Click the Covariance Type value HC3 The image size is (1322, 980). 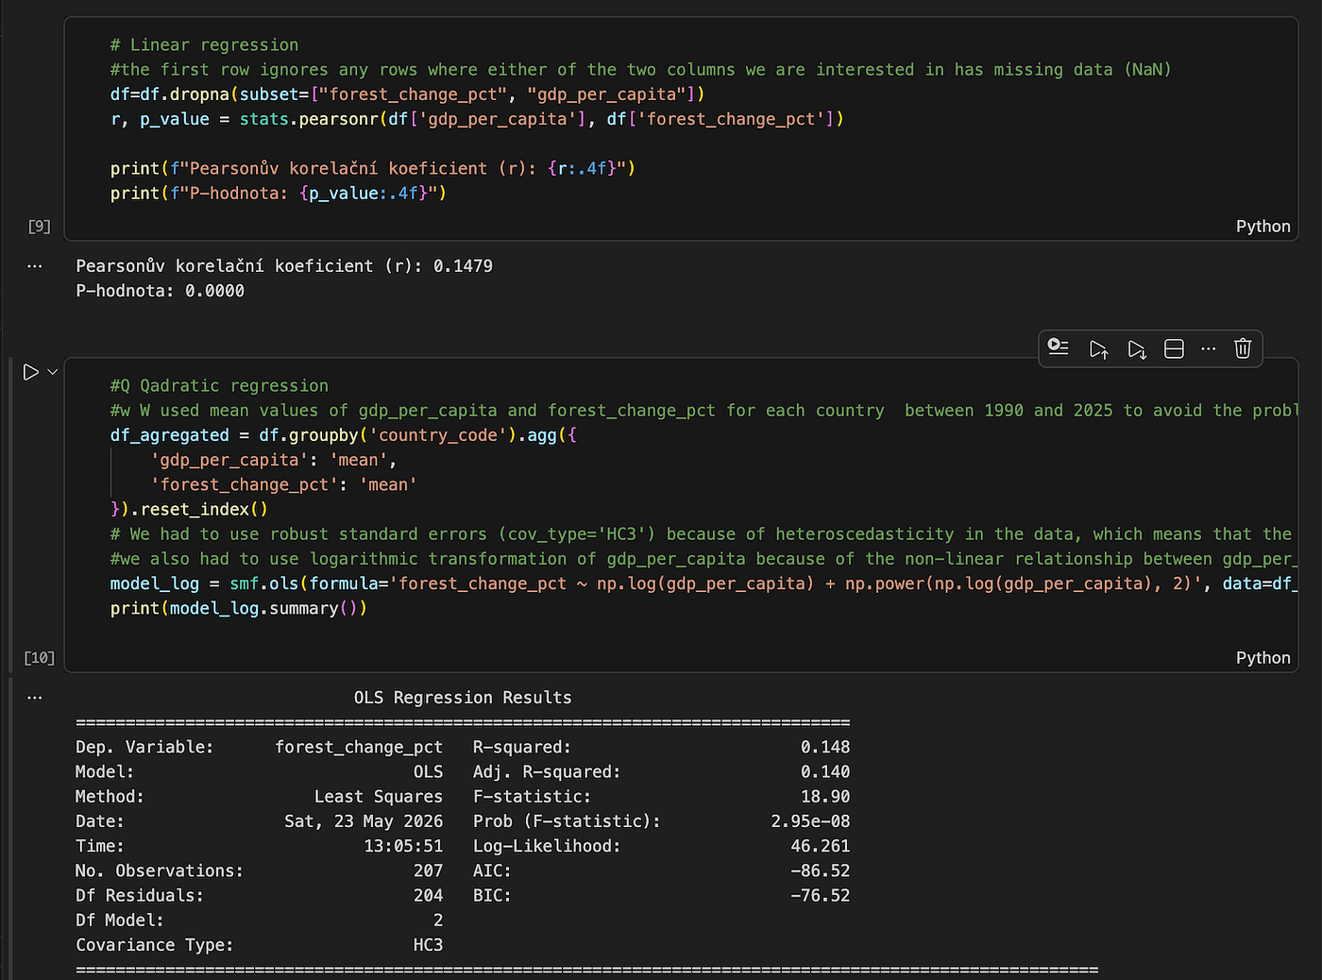coord(428,945)
